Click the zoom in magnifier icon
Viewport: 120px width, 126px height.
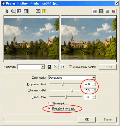pyautogui.click(x=7, y=11)
